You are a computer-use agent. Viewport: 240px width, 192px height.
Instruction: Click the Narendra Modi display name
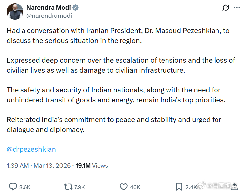coord(48,8)
